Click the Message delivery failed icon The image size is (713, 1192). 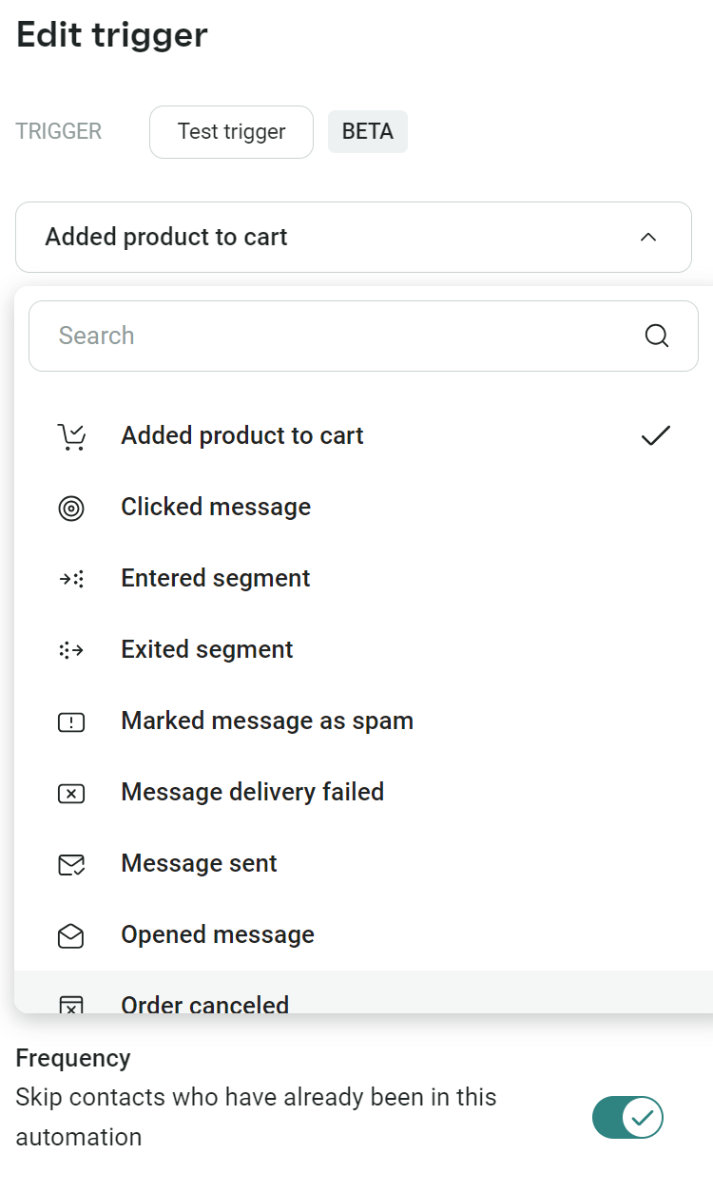(x=71, y=793)
